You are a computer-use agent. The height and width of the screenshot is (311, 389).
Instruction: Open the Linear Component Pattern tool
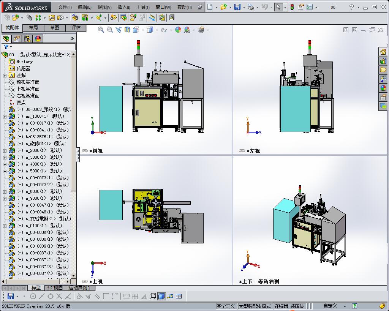(38, 17)
